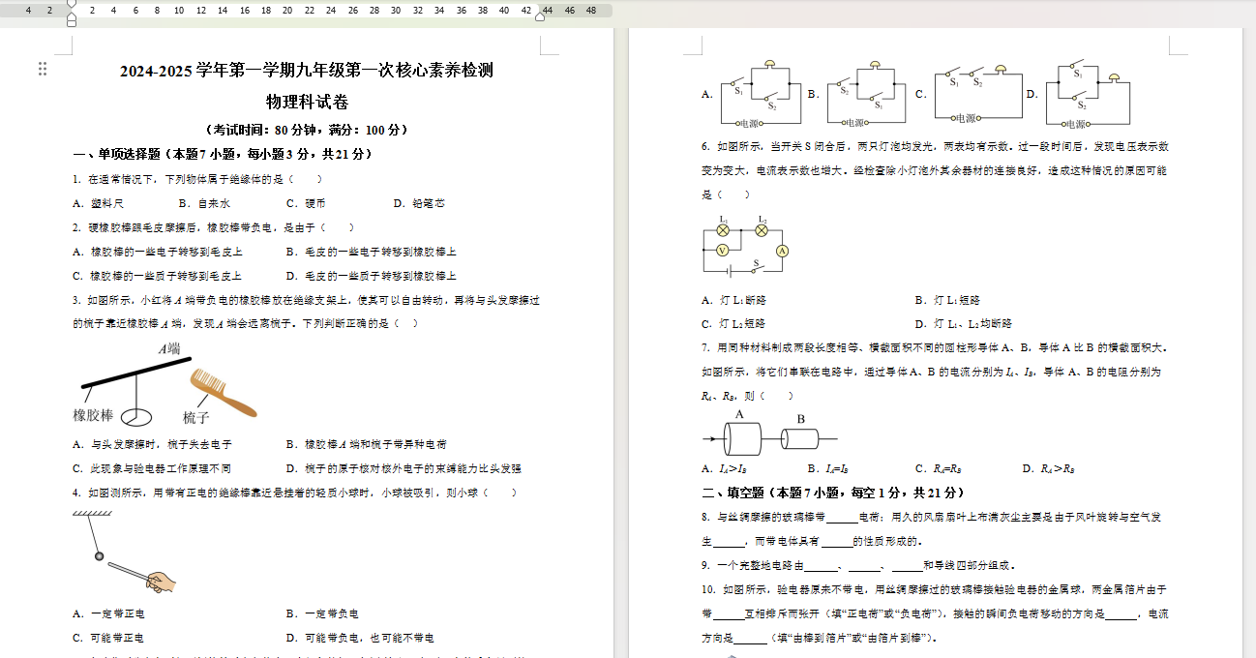The height and width of the screenshot is (658, 1256).
Task: Click option "B. 毛皮的一些电子转移到橡胶棒上"
Action: 372,252
